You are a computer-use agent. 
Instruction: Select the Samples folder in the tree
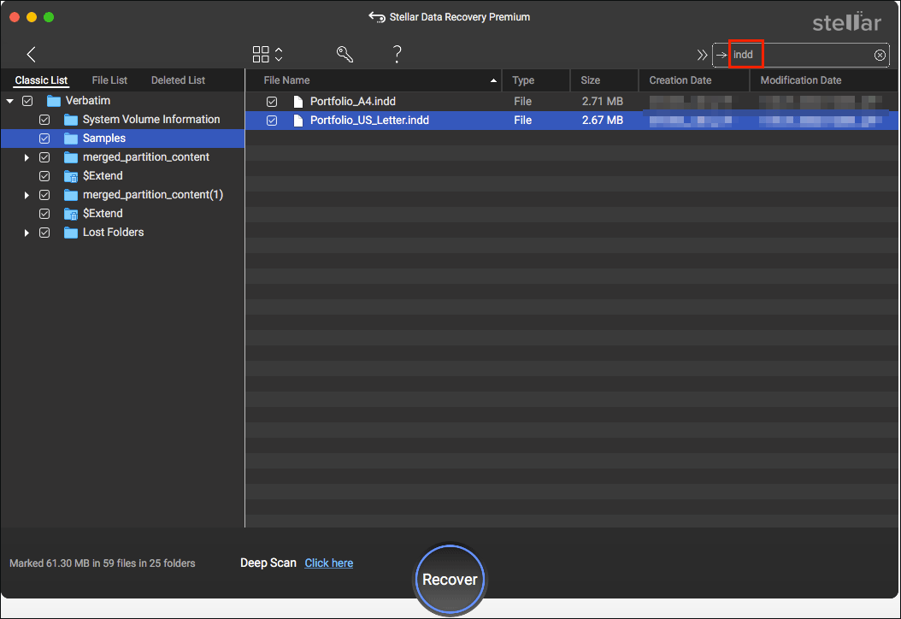tap(104, 139)
